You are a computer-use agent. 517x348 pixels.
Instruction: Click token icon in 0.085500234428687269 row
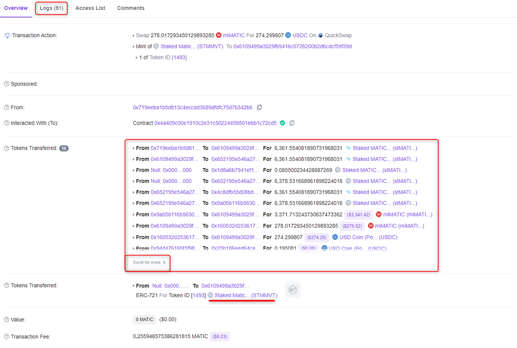pos(338,170)
